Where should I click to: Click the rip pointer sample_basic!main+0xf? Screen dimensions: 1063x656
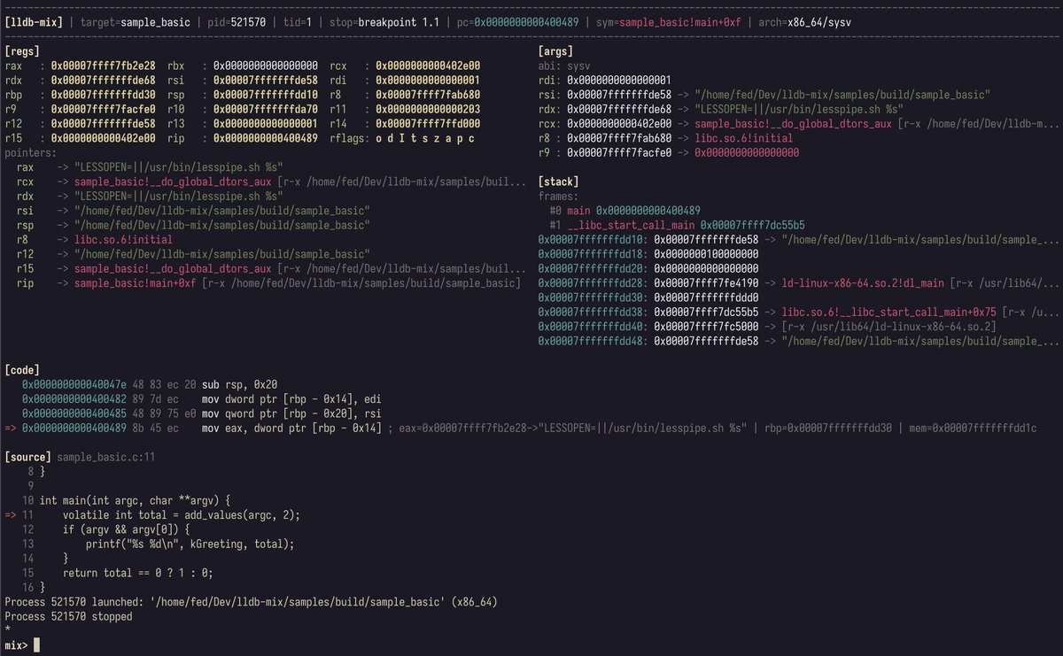[x=136, y=283]
